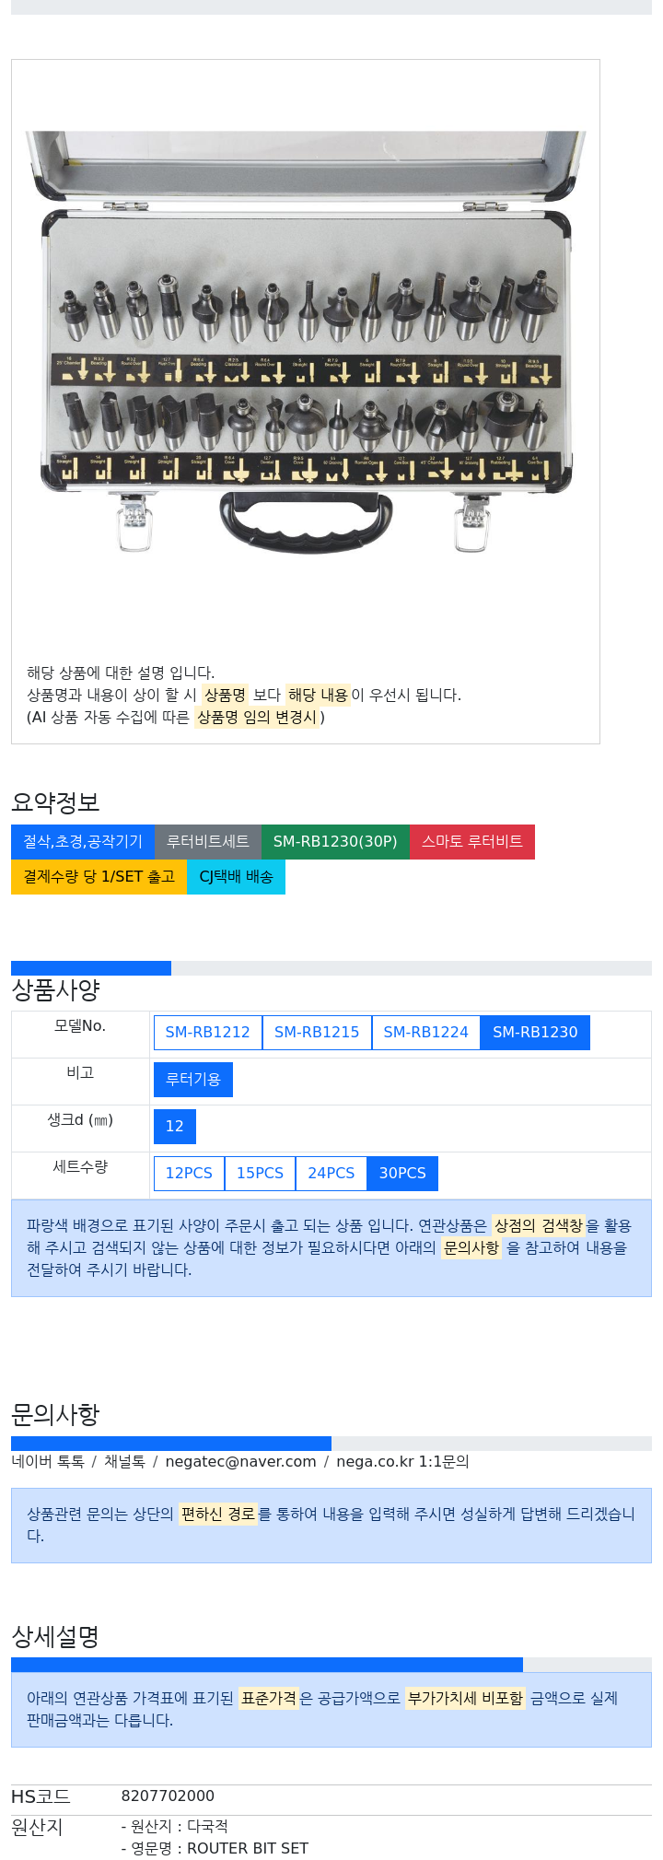Screen dimensions: 663x1860
Task: Open the router bit set product image
Action: (x=306, y=342)
